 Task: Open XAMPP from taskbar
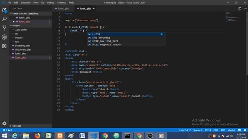tap(60, 136)
